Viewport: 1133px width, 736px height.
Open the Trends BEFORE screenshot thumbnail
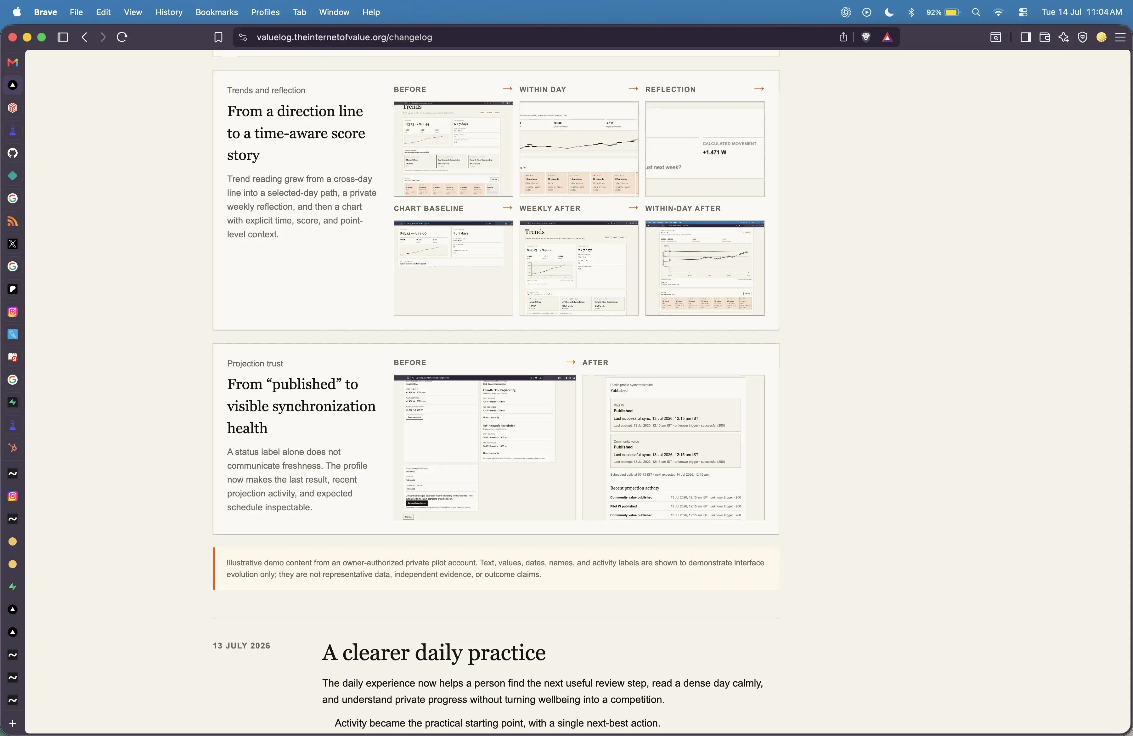click(x=453, y=149)
